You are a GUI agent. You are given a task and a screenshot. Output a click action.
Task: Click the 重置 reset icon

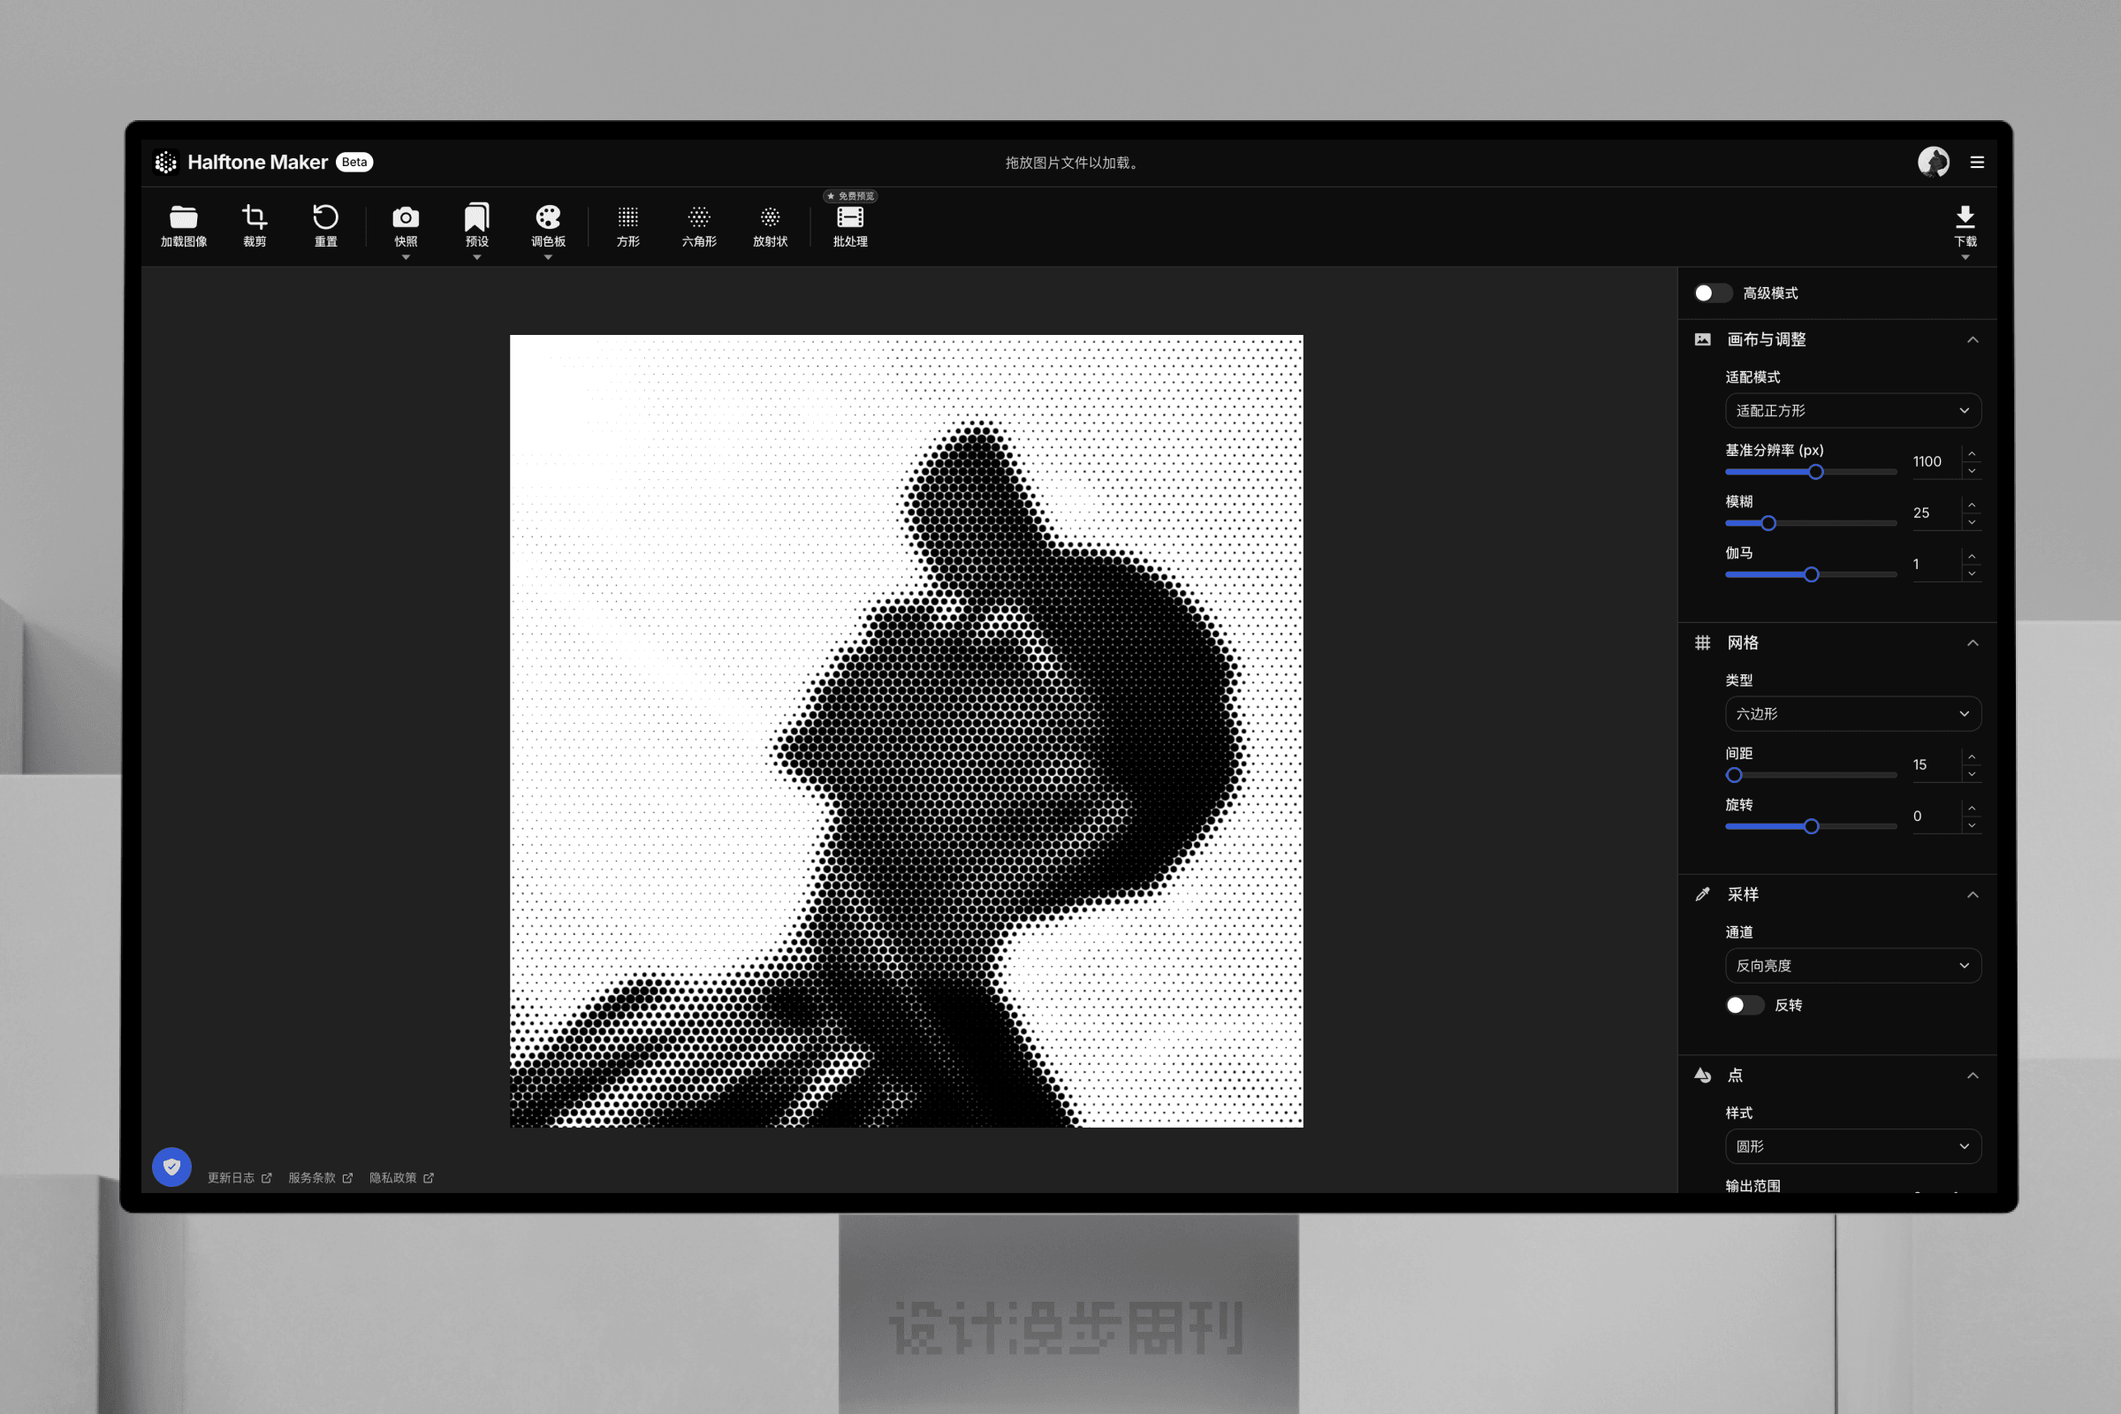[325, 217]
